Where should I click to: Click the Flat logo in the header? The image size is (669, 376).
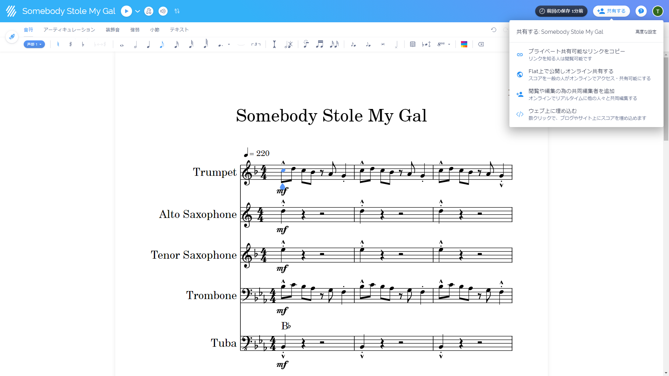coord(11,11)
